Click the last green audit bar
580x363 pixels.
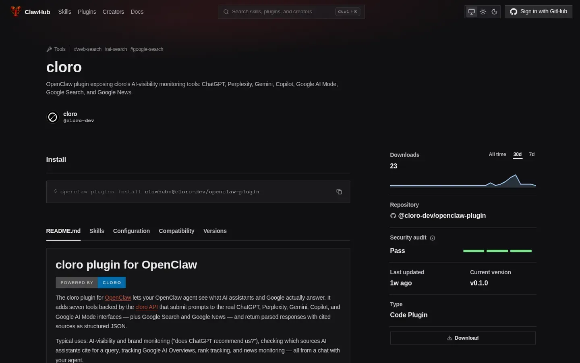521,251
